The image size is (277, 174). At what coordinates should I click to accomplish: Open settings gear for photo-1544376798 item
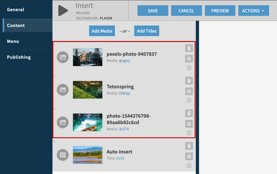click(x=189, y=124)
